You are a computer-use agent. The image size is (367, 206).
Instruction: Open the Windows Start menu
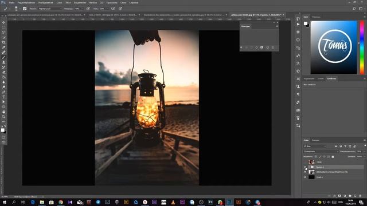(5, 202)
